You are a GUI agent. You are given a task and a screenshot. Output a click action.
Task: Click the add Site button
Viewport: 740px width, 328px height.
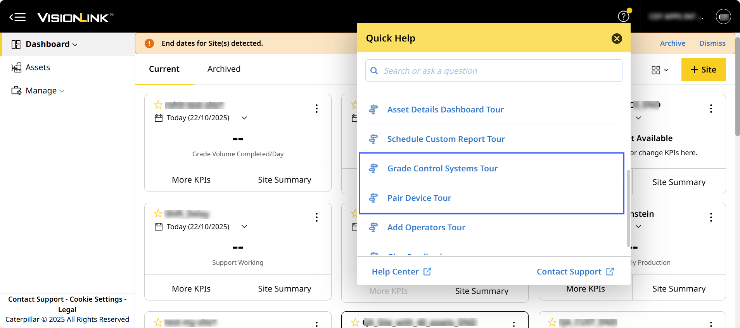(703, 70)
